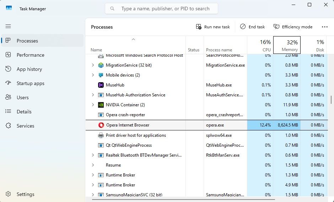This screenshot has height=202, width=334.
Task: Click the MigrationService process icon
Action: 101,65
